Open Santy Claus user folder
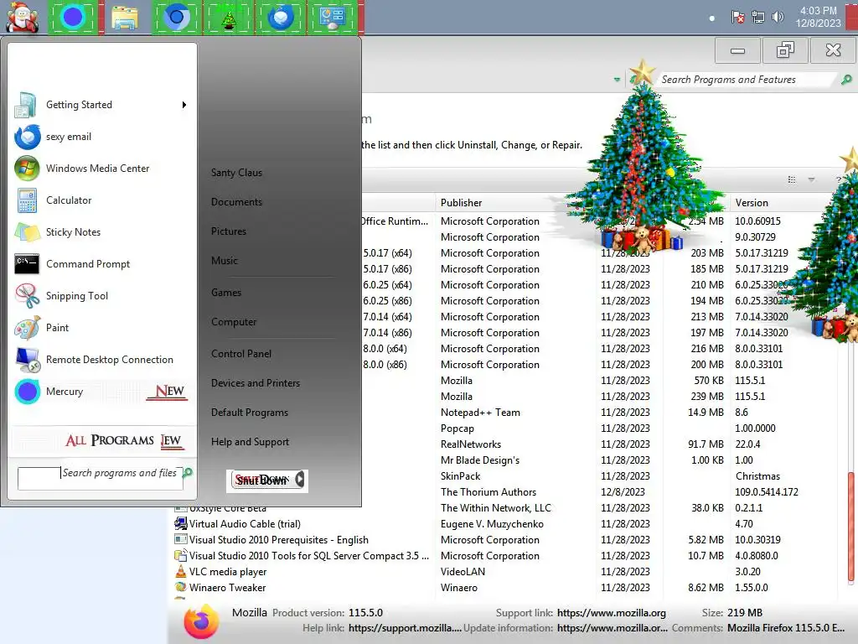 coord(236,173)
